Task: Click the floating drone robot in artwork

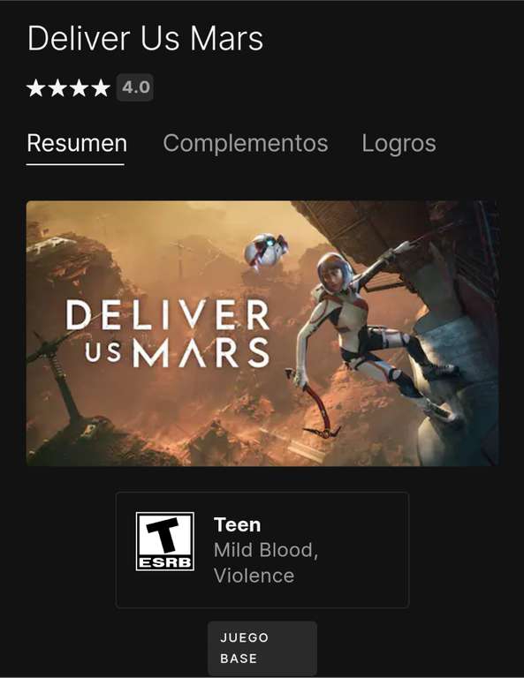Action: pos(266,250)
